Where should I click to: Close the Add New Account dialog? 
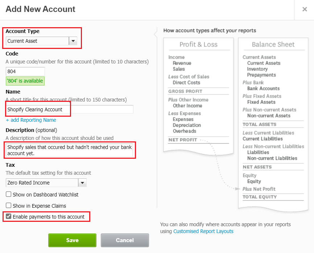tap(305, 9)
